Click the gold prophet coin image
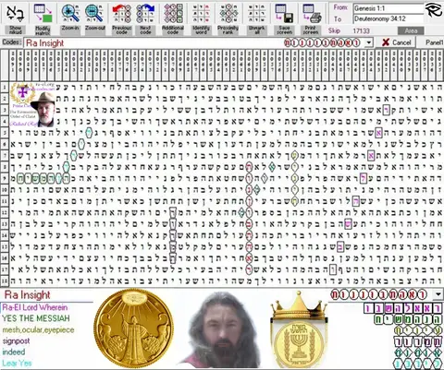 coord(133,328)
